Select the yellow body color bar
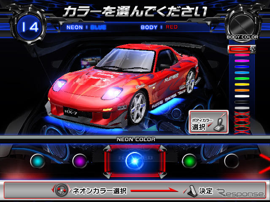 (242, 84)
